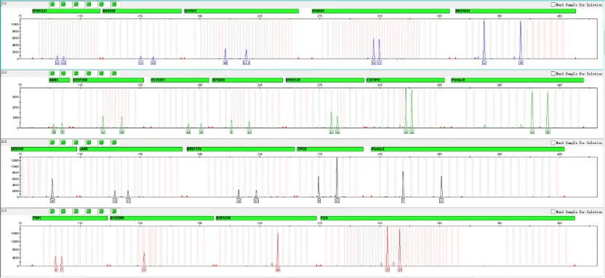Select the D5S818 marker bar
This screenshot has width=605, height=278.
click(142, 11)
